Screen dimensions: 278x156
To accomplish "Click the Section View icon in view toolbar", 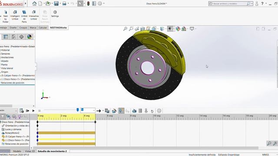I will coord(142,29).
